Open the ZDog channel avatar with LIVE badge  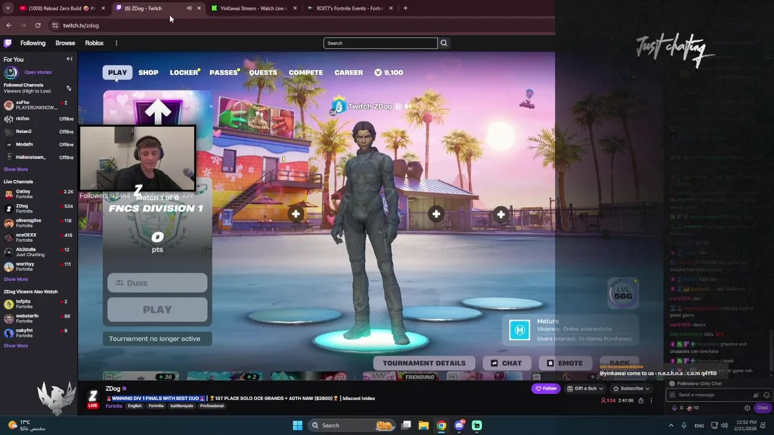[93, 398]
